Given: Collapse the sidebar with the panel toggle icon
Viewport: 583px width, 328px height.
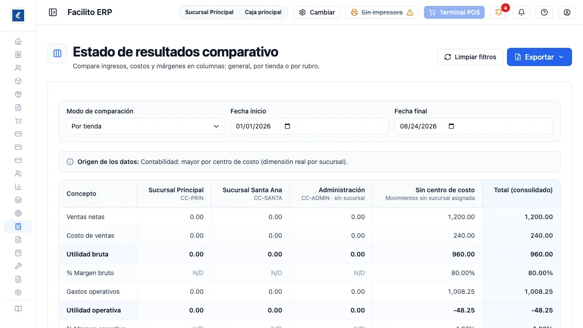Looking at the screenshot, I should coord(53,12).
